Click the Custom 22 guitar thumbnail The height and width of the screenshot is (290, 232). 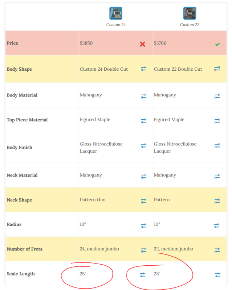click(x=190, y=13)
